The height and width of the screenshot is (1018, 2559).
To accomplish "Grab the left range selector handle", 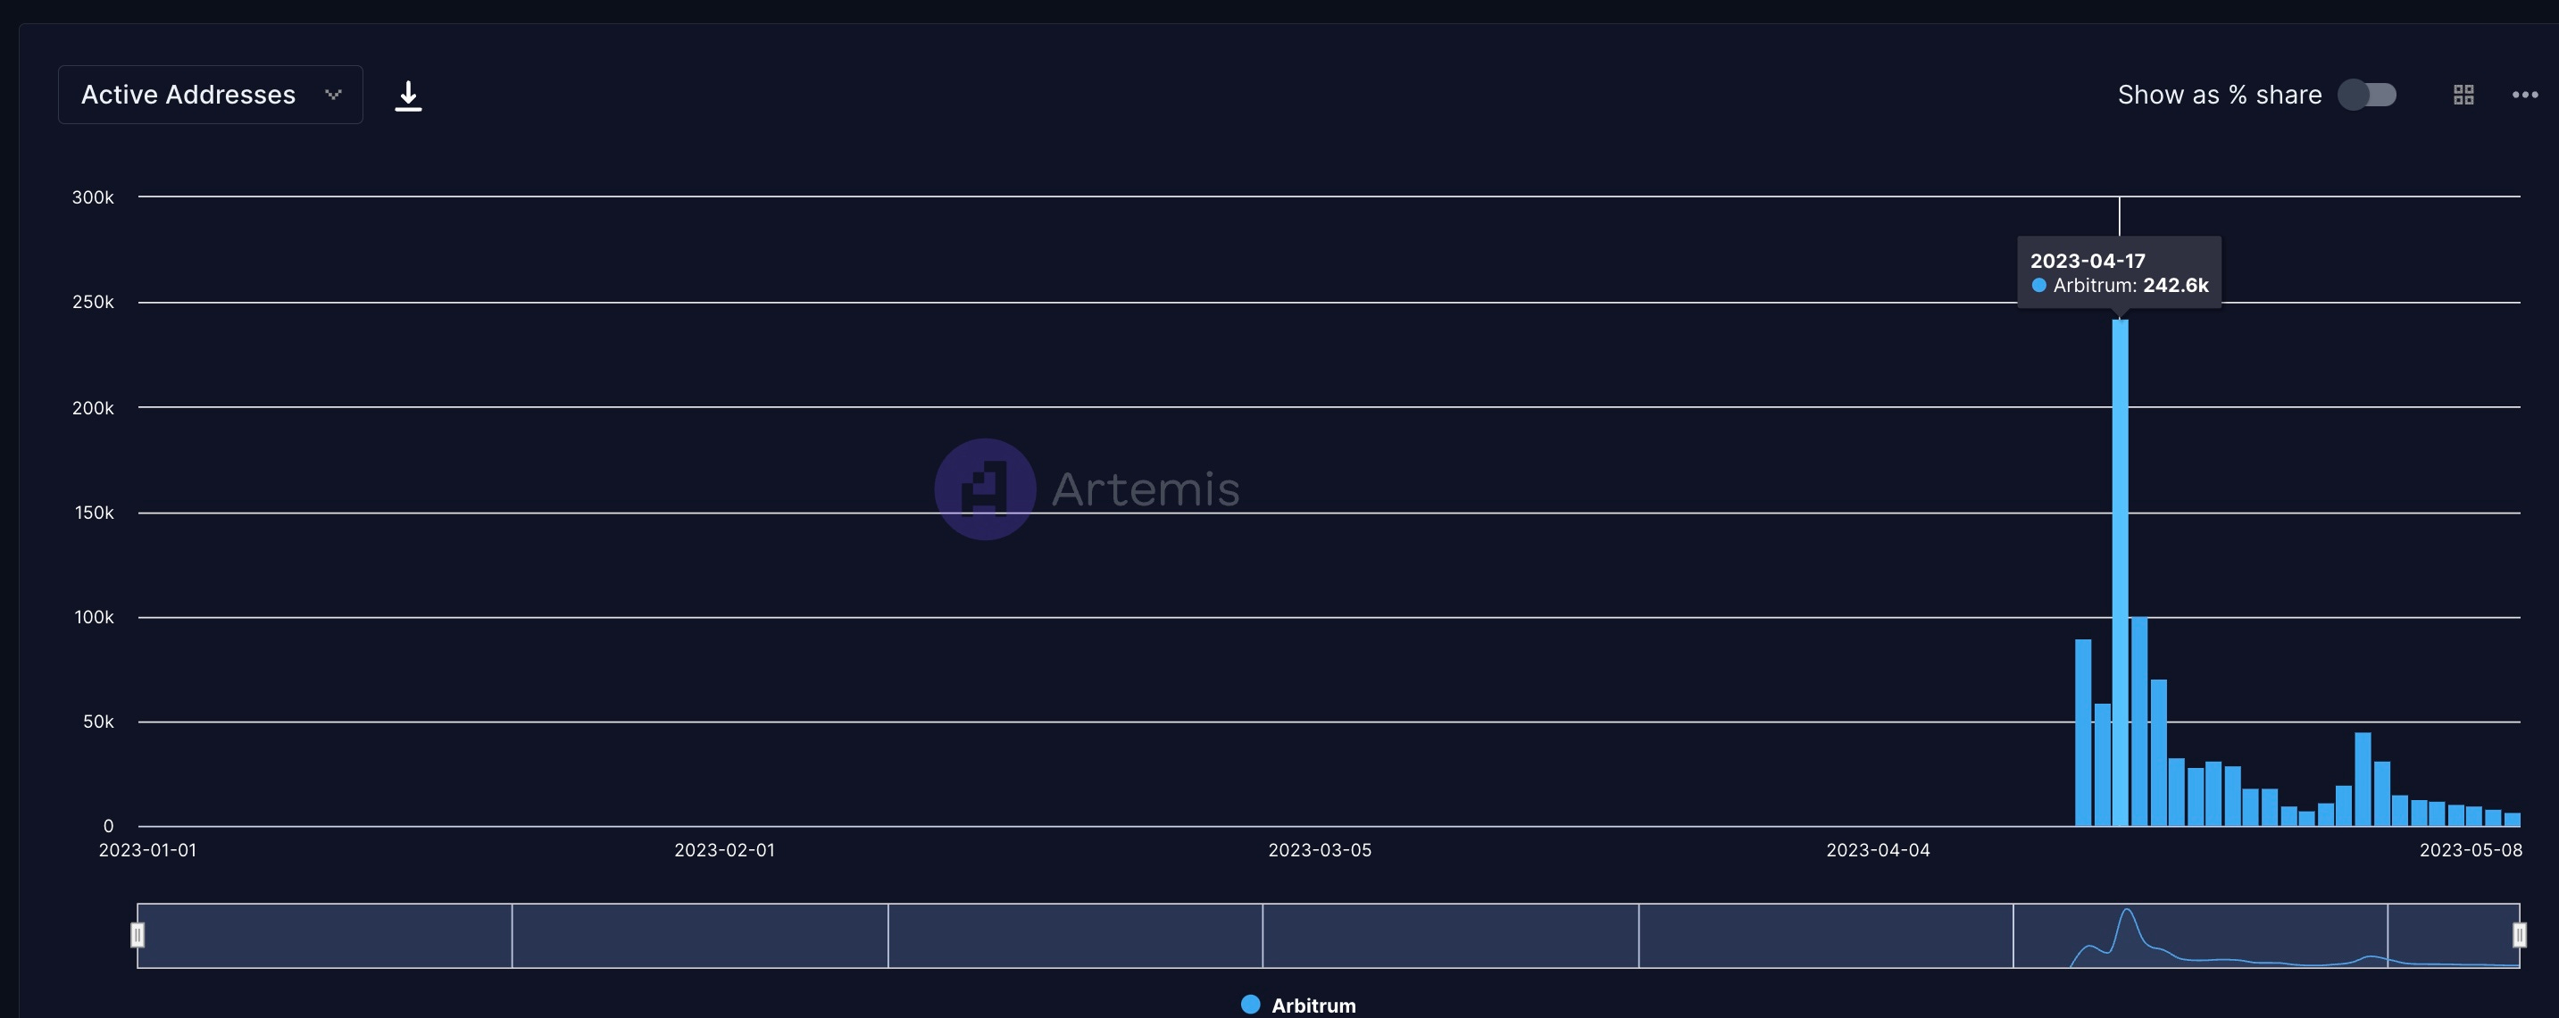I will point(138,935).
